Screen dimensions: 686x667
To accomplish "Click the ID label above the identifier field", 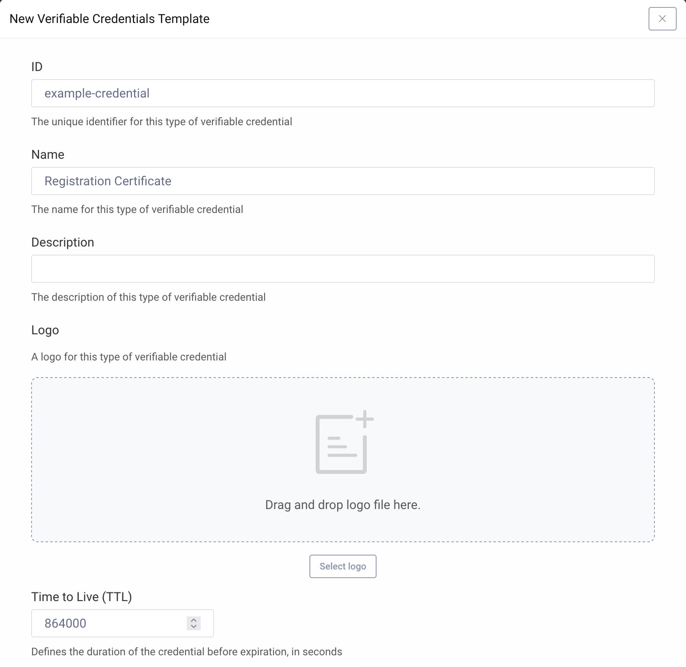I will tap(36, 66).
